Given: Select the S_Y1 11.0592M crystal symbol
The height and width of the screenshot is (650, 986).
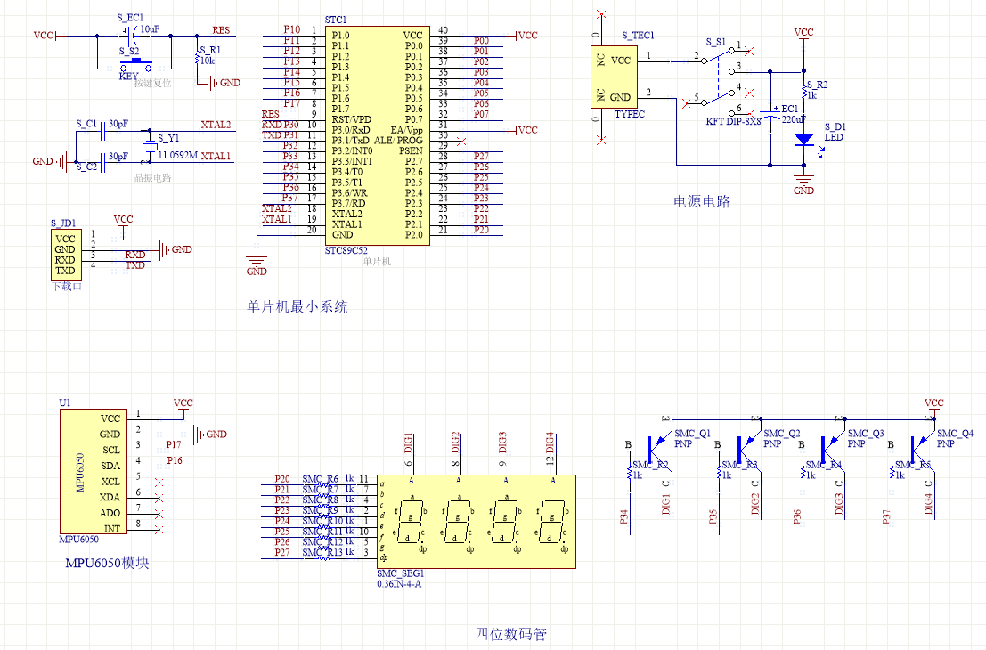Looking at the screenshot, I should point(149,146).
